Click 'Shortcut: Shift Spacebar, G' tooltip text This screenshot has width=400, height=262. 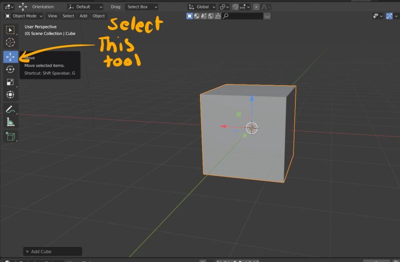[49, 73]
